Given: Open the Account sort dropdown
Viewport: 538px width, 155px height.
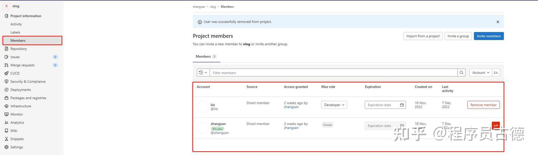Looking at the screenshot, I should [x=480, y=73].
